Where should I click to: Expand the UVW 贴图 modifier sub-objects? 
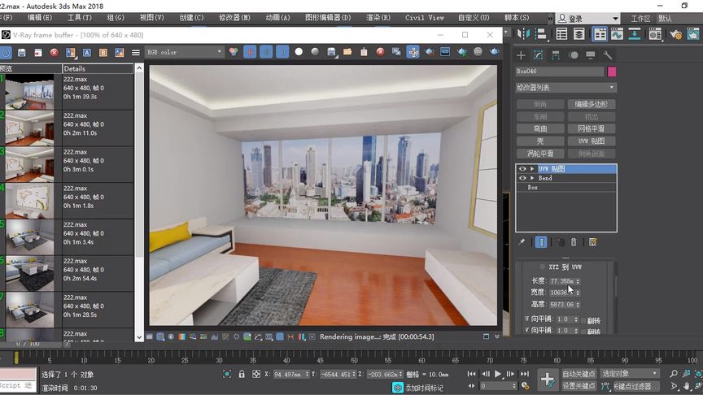532,169
